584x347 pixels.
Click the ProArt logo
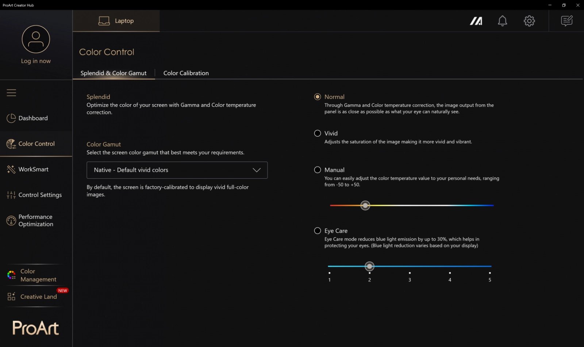35,328
